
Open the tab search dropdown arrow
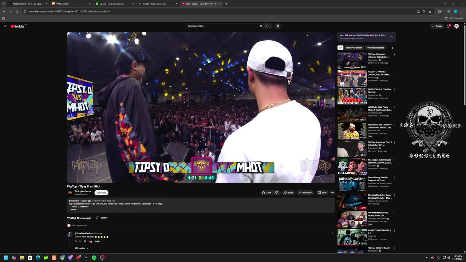(x=3, y=4)
